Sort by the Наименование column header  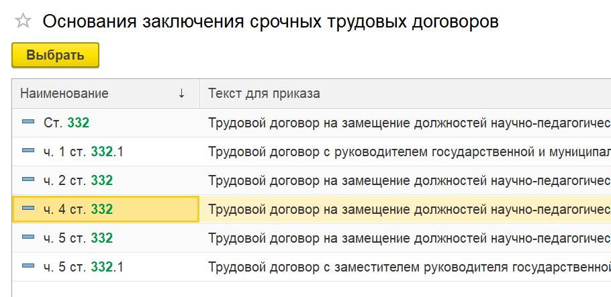(x=64, y=94)
